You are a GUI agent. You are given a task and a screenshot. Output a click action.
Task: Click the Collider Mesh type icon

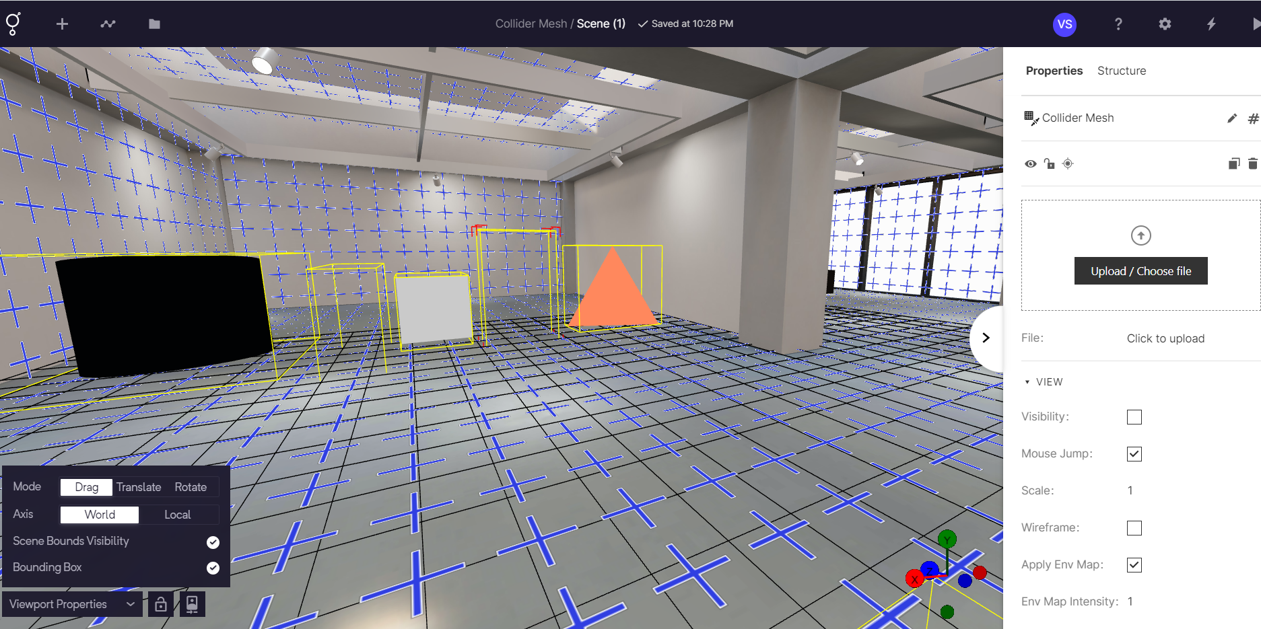coord(1031,118)
